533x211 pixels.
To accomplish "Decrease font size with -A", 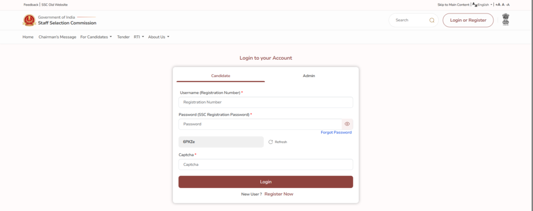I will point(507,5).
